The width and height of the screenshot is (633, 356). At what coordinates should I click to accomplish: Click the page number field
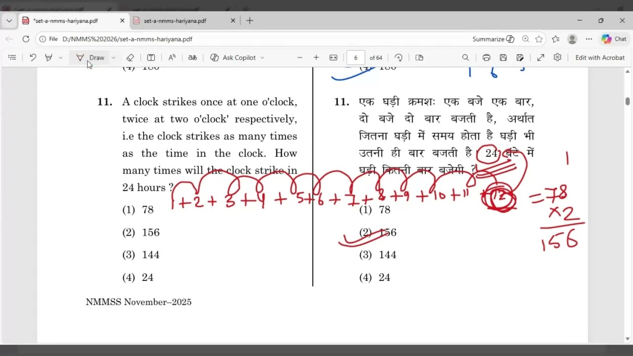(356, 58)
